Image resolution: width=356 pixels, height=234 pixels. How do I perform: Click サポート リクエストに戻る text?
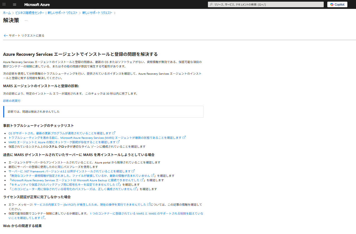(x=26, y=36)
